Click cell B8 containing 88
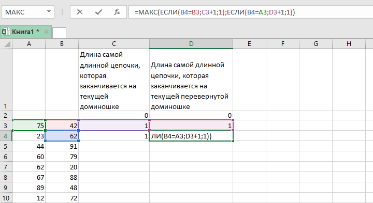 pos(62,177)
